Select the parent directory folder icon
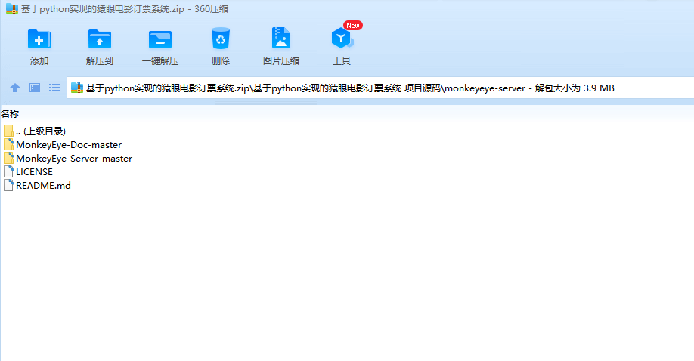 pyautogui.click(x=8, y=131)
